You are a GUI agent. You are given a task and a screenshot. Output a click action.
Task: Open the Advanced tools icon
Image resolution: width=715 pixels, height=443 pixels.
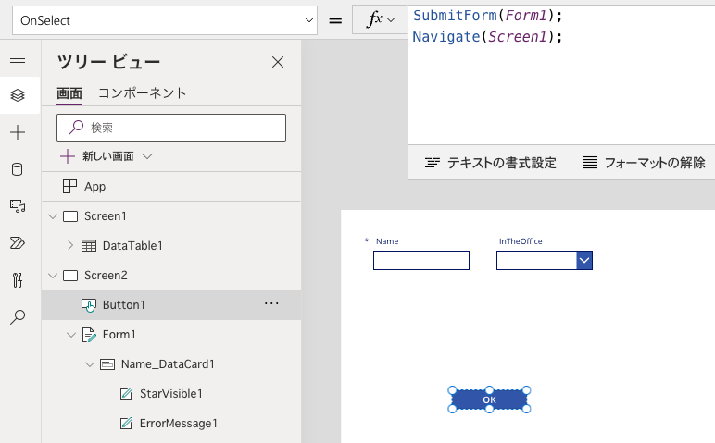(x=18, y=280)
